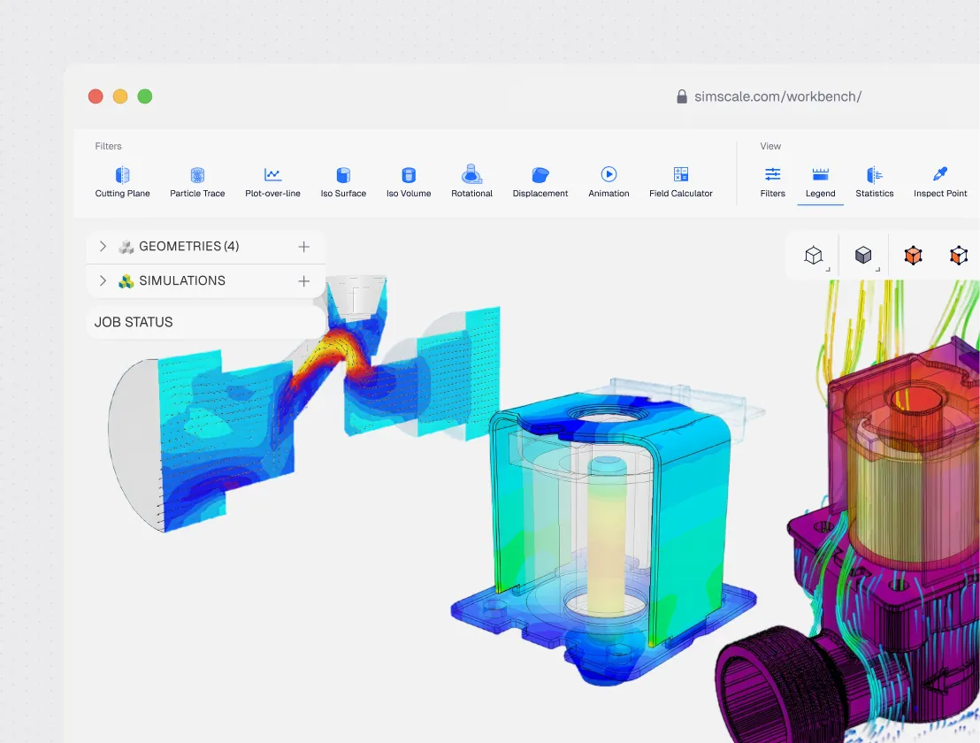Click the SIMULATIONS colored cubes icon
Viewport: 980px width, 743px height.
pyautogui.click(x=126, y=281)
